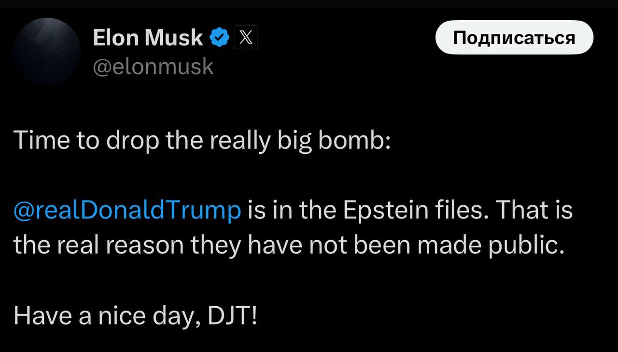Click the word 'DJT!' at tweet end
Screen dimensions: 618x352
click(x=233, y=316)
